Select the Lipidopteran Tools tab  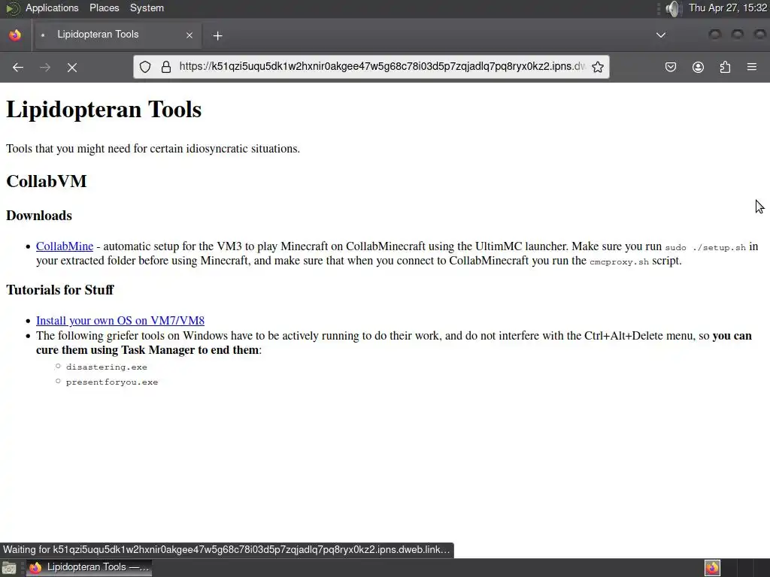(117, 35)
